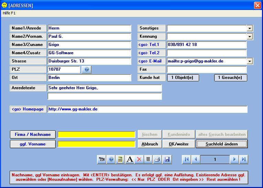Click the floppy disk save icon
263x188 pixels.
(x=167, y=159)
